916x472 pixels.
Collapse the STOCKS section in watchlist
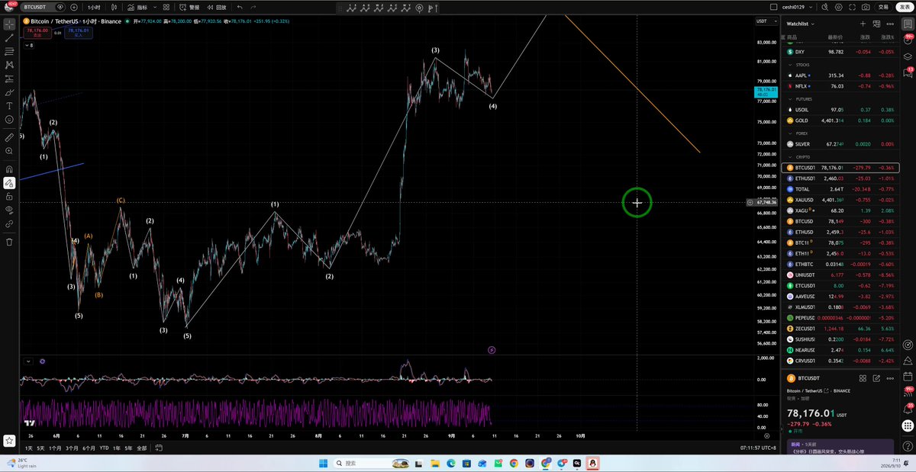pos(801,65)
